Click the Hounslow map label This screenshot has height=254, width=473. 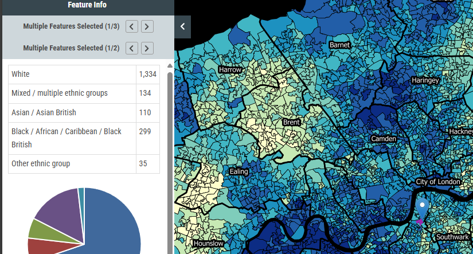coord(209,244)
